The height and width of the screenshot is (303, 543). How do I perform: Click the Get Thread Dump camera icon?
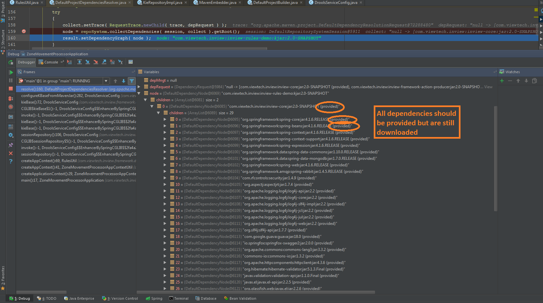click(11, 117)
